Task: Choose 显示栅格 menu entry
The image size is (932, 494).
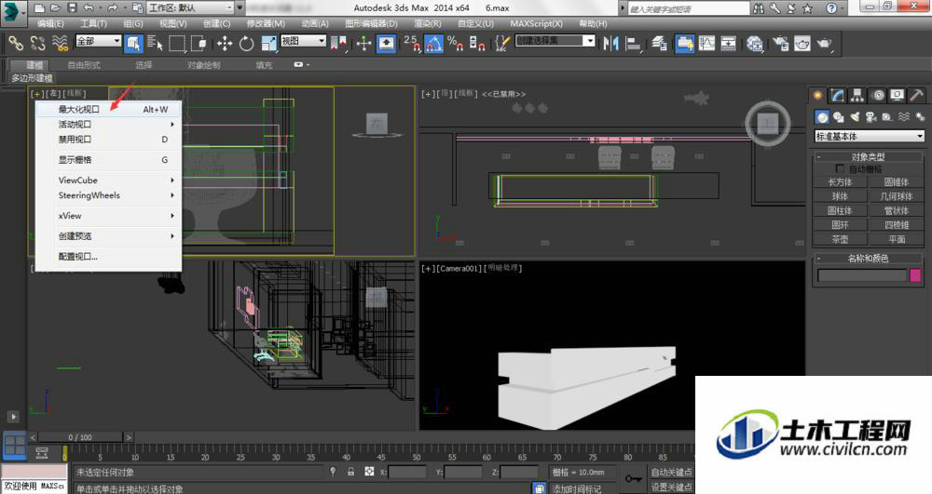Action: [x=108, y=159]
